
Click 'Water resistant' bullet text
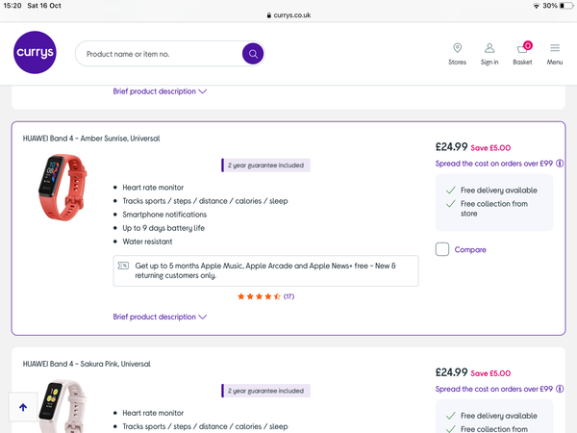[147, 242]
